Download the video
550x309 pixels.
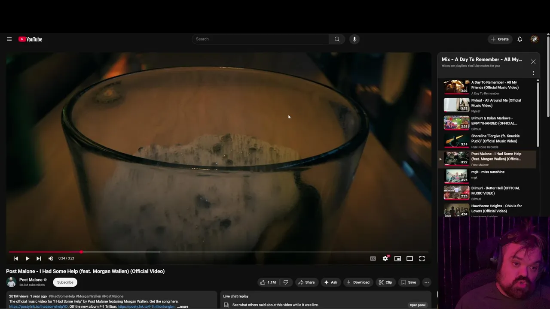[x=358, y=282]
